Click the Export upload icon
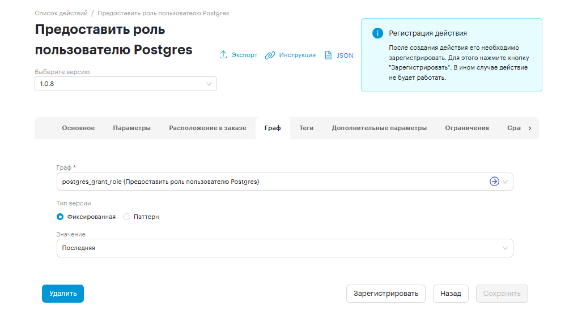Image resolution: width=582 pixels, height=327 pixels. [223, 55]
